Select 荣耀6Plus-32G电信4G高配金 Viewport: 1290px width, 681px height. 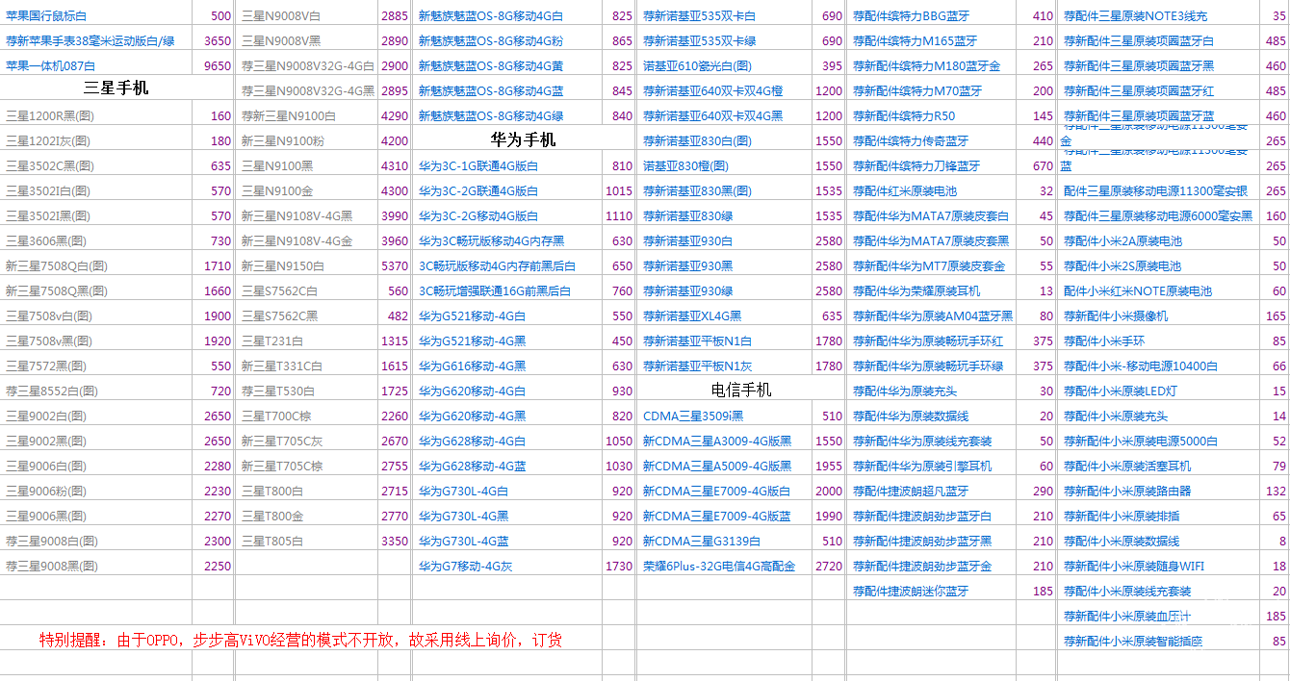pos(719,566)
